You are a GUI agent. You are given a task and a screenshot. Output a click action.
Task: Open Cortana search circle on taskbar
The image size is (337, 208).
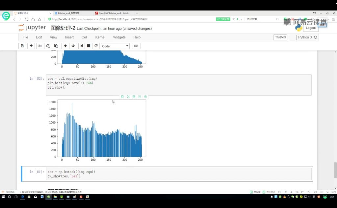(x=9, y=197)
